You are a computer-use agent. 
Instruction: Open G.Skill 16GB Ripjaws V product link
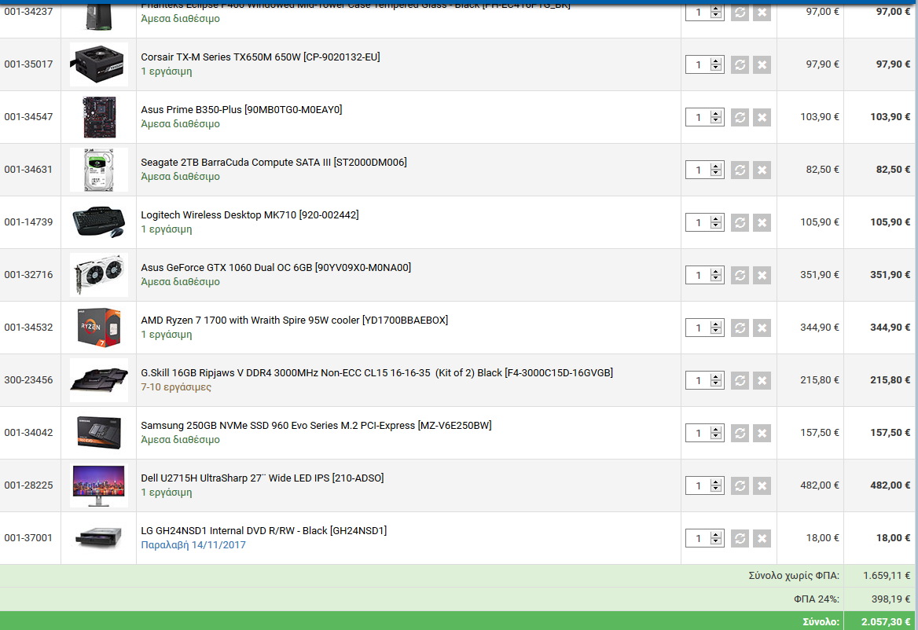(376, 372)
